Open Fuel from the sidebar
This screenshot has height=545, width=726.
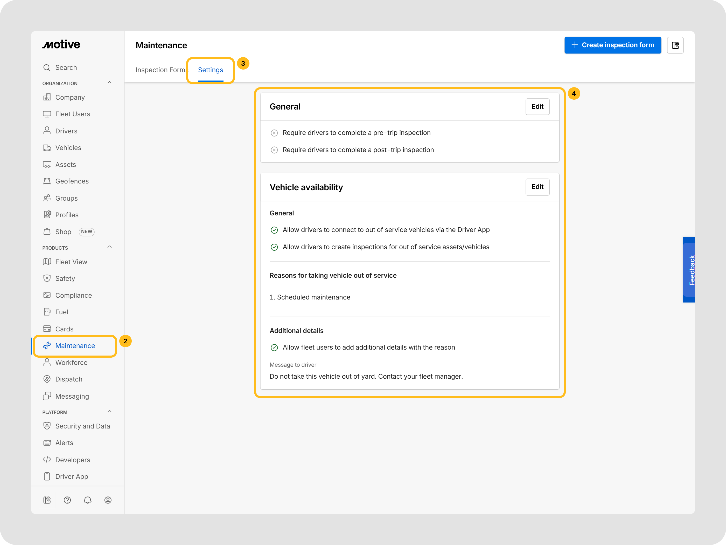[x=62, y=312]
